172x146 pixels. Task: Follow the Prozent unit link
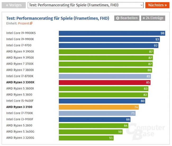(24, 23)
